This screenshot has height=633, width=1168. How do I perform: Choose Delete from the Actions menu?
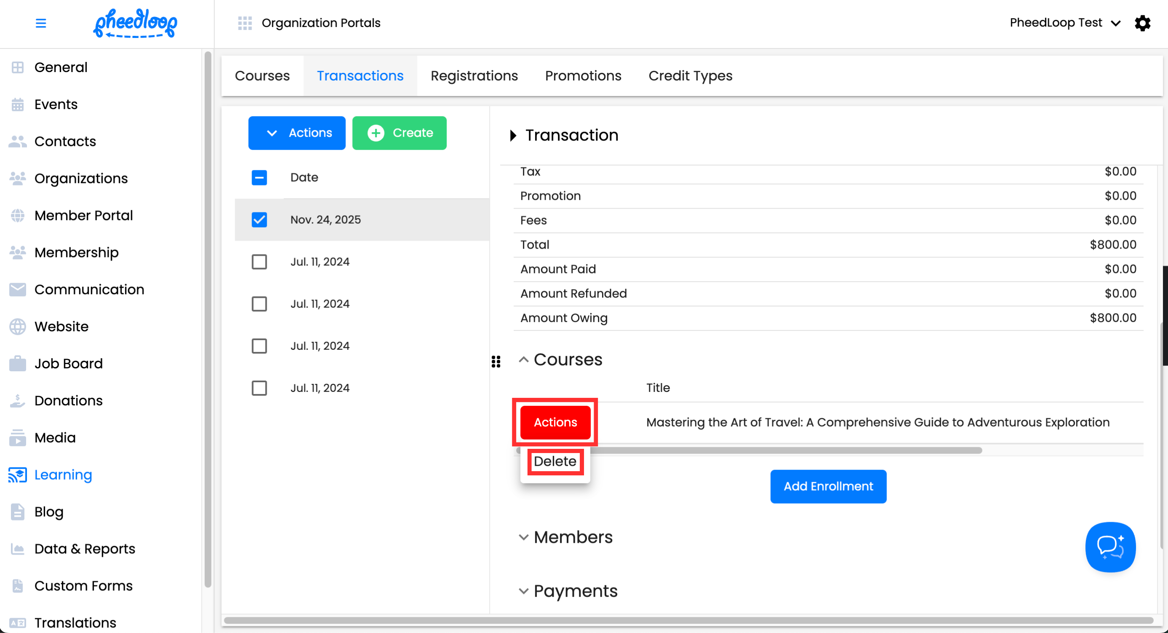coord(555,461)
